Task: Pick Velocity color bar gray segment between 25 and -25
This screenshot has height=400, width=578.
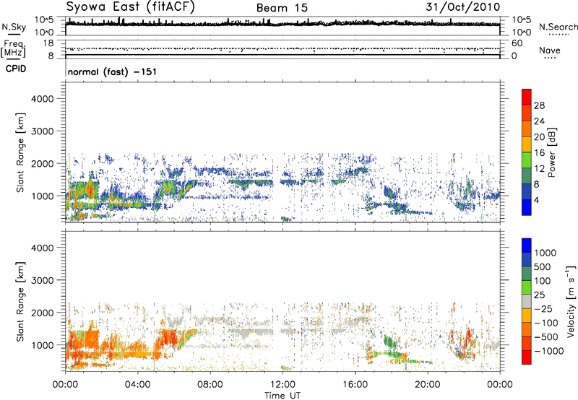Action: [x=527, y=301]
